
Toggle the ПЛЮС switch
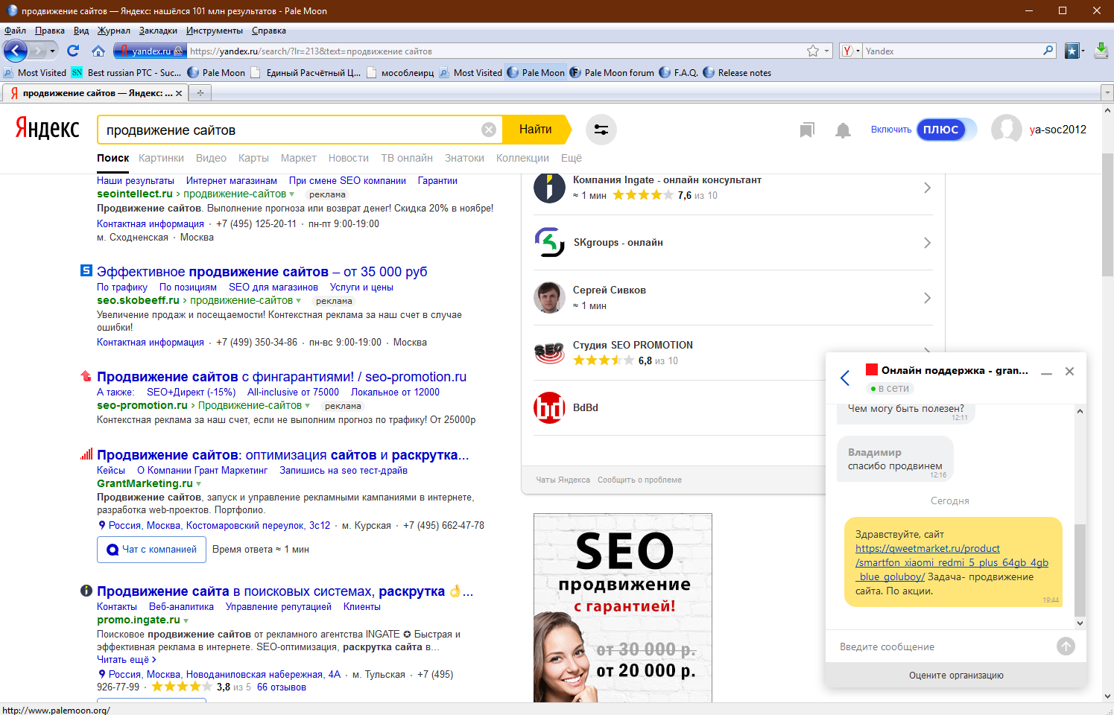pos(946,130)
